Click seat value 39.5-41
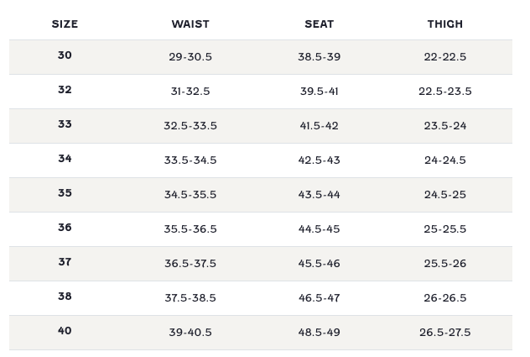The height and width of the screenshot is (357, 530). coord(319,92)
